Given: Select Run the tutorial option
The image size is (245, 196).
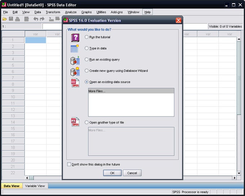Looking at the screenshot, I should click(86, 37).
